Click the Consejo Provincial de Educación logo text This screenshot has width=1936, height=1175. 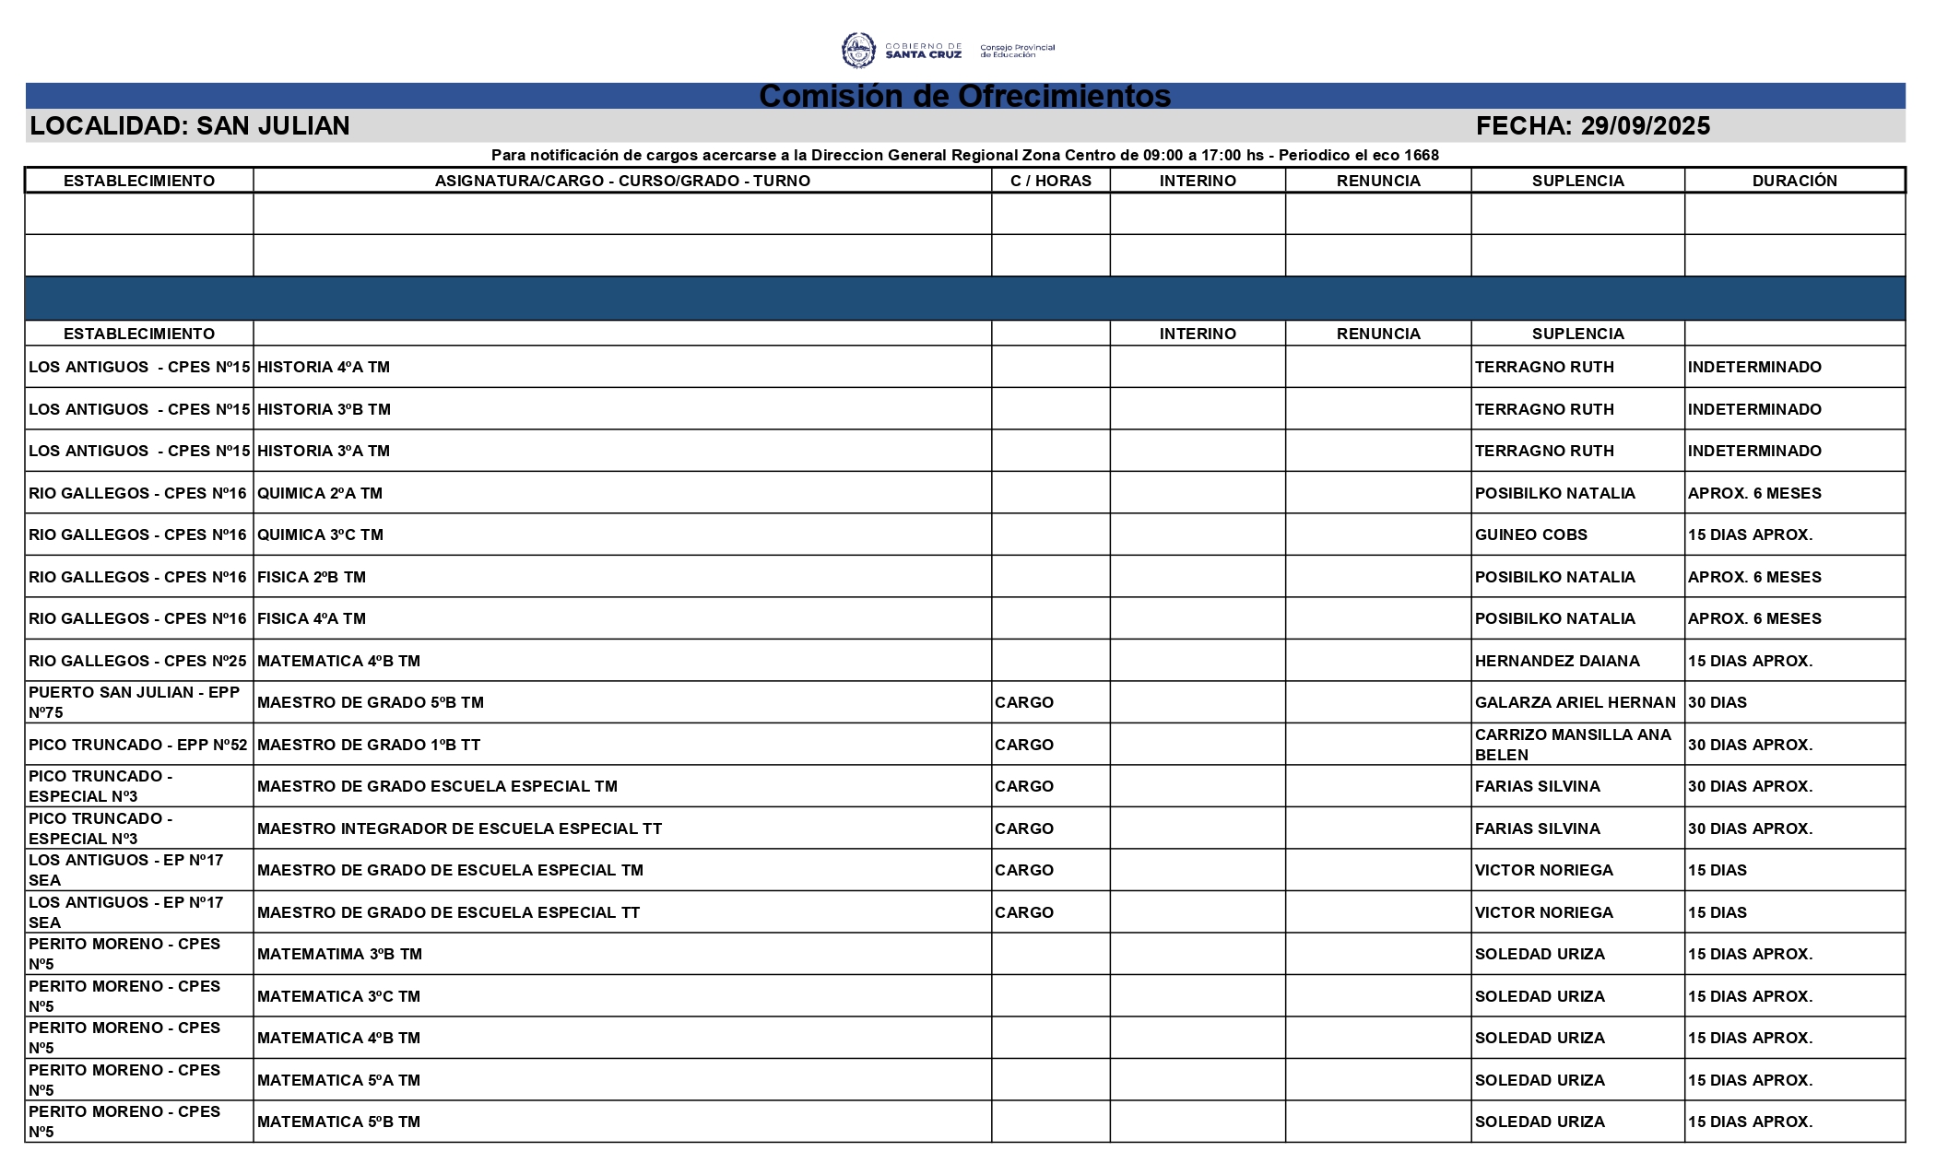pos(1017,51)
